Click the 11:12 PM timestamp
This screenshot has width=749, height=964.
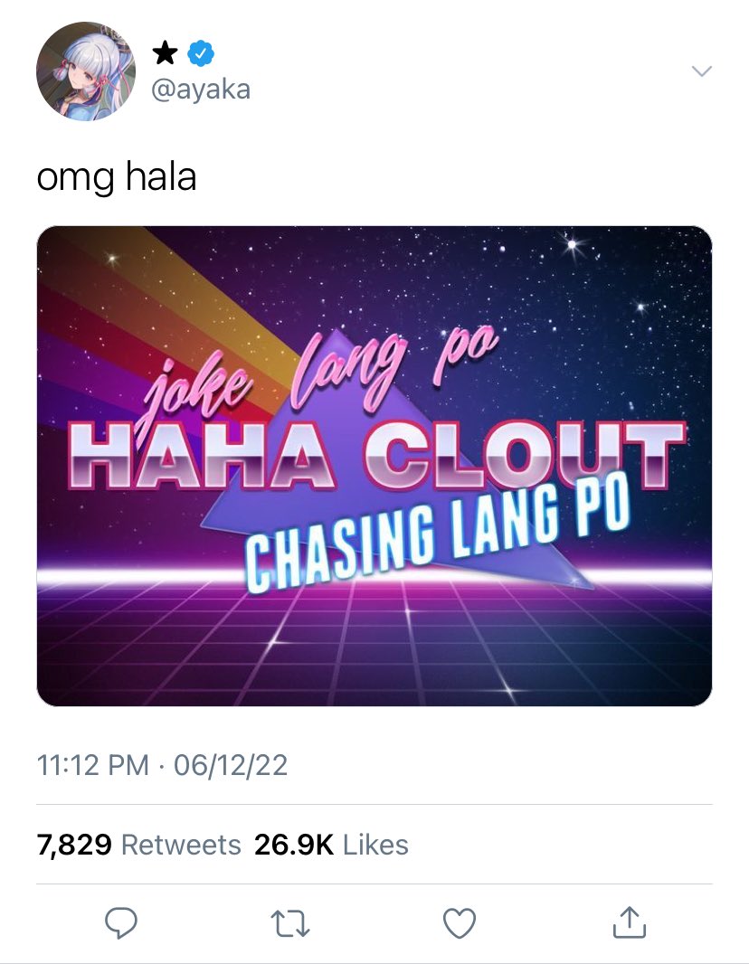[x=93, y=765]
